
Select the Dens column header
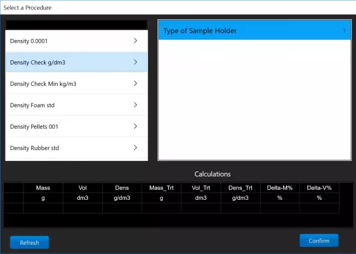(122, 188)
